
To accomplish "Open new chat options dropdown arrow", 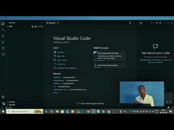I will click(154, 23).
